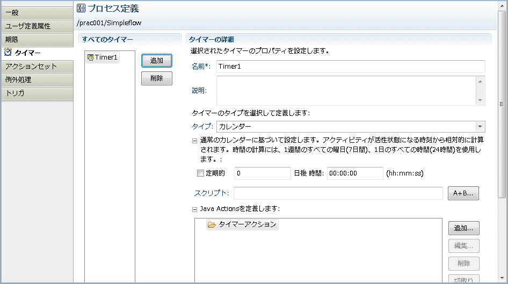Collapse the Java Actions section
Image resolution: width=508 pixels, height=284 pixels.
click(x=194, y=209)
